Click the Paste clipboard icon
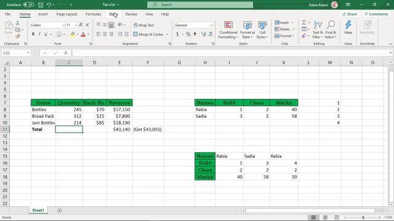394x221 pixels. click(9, 25)
